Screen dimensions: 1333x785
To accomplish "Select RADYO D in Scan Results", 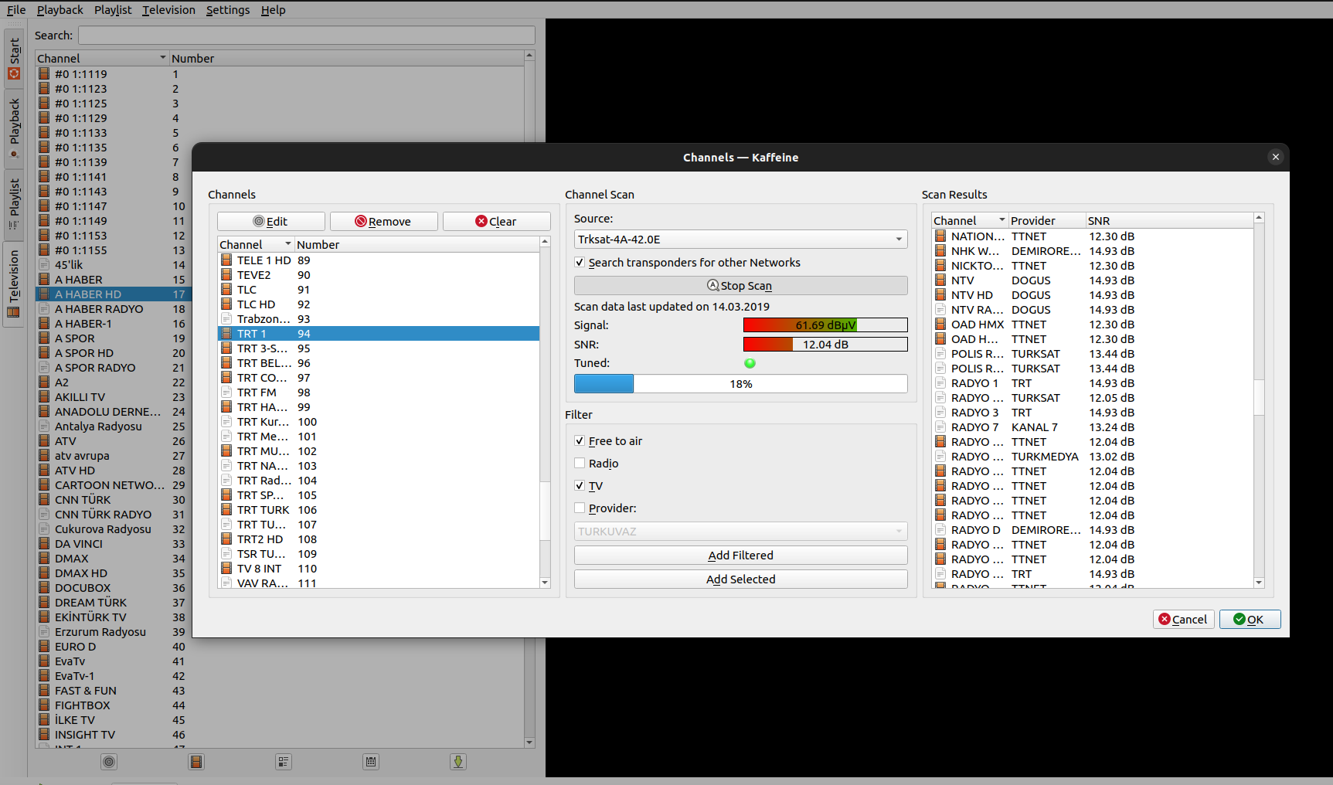I will (x=1093, y=530).
